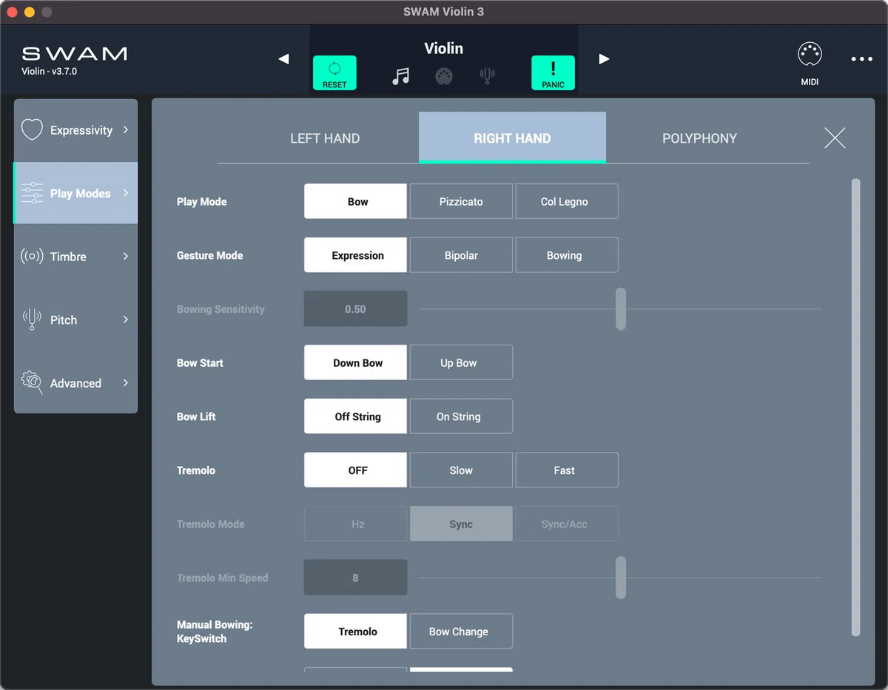This screenshot has width=888, height=690.
Task: Click the next preset arrow
Action: [605, 59]
